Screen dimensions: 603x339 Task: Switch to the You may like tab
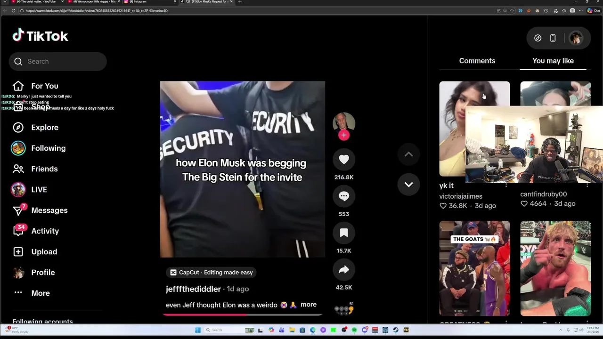tap(553, 61)
